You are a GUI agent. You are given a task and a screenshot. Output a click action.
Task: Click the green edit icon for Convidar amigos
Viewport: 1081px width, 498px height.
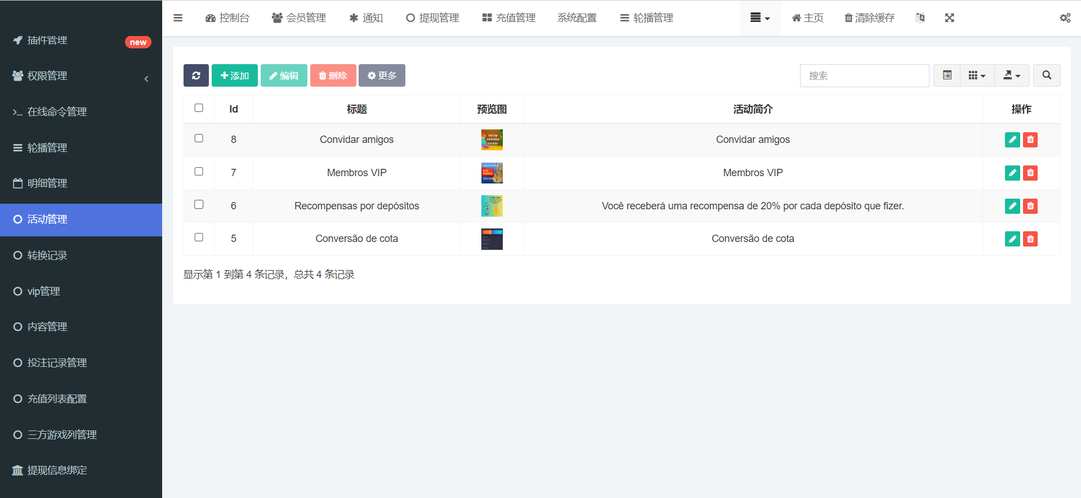coord(1012,140)
